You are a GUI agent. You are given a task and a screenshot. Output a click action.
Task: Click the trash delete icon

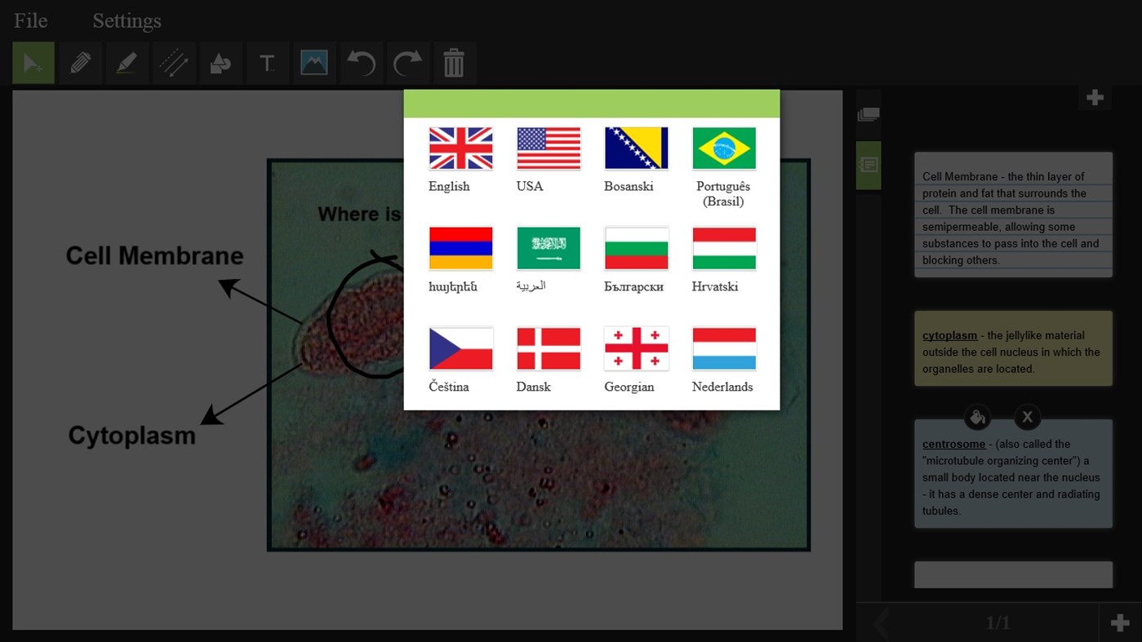pos(454,63)
